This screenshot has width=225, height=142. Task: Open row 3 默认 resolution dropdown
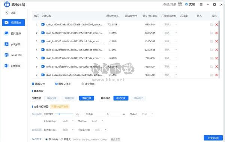[169, 41]
